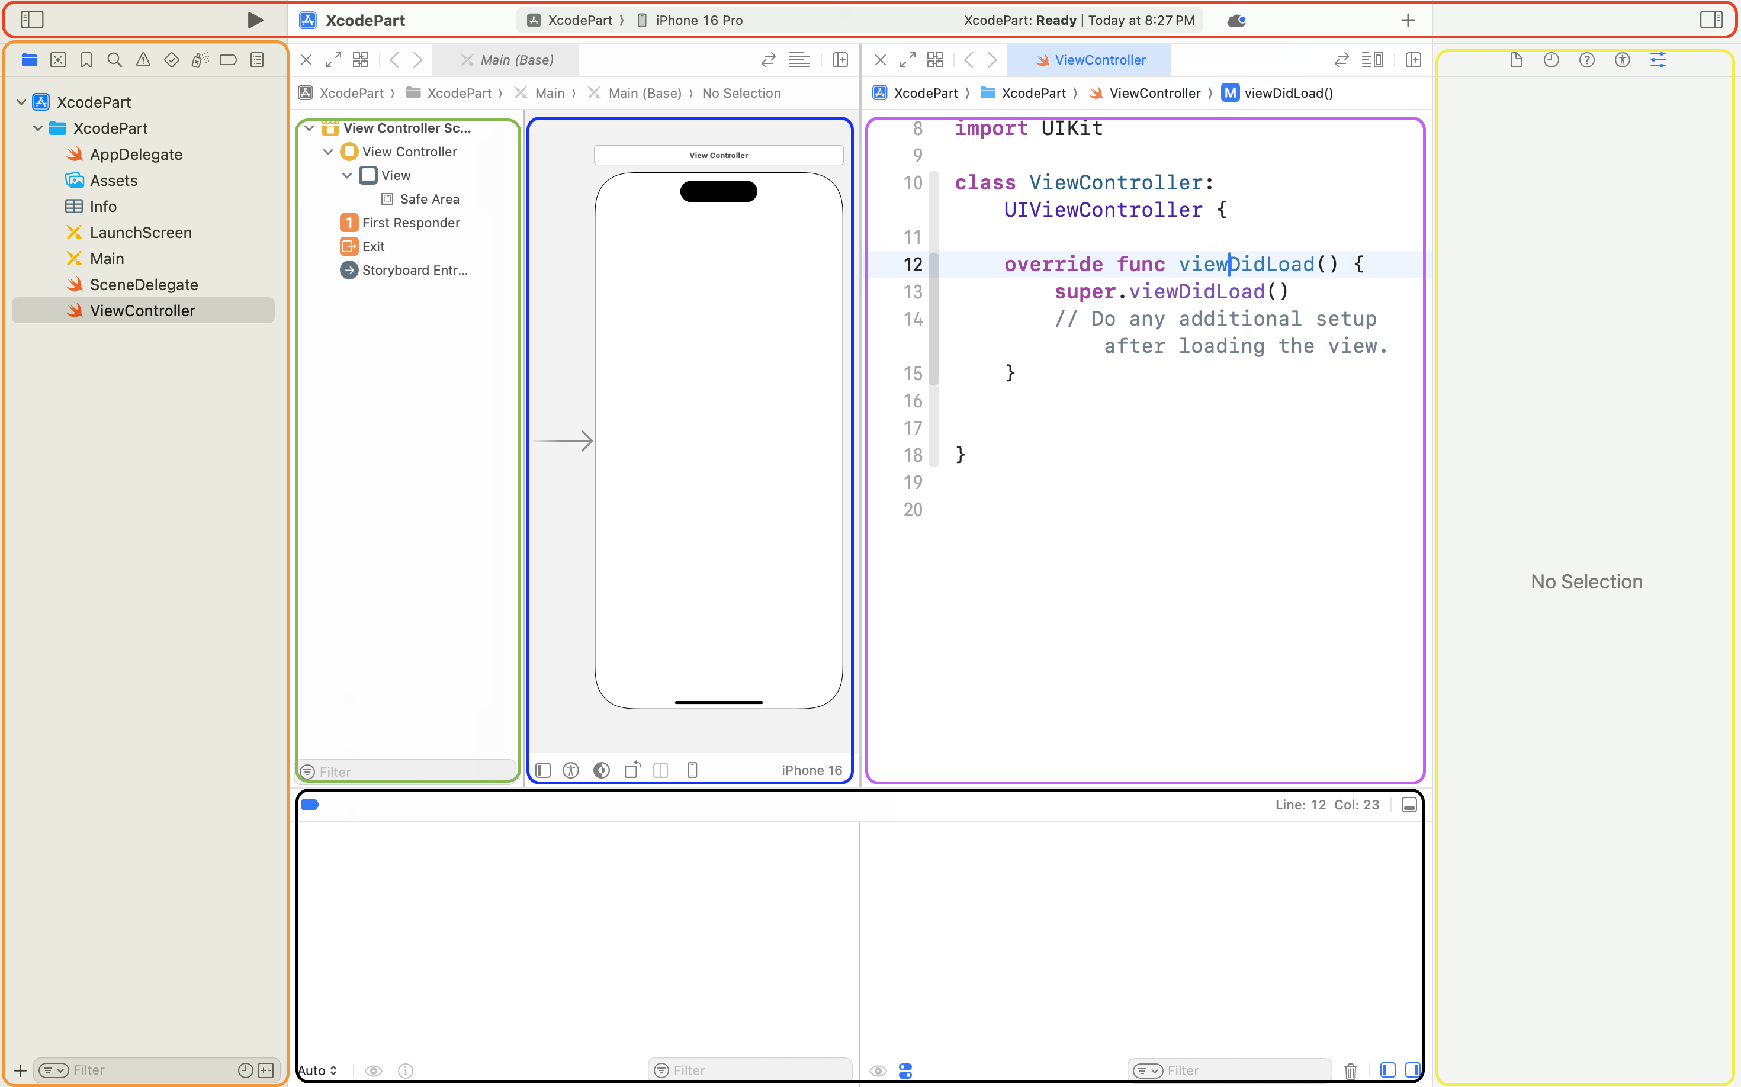Open the Bookmark navigator icon
1741x1087 pixels.
coord(86,60)
